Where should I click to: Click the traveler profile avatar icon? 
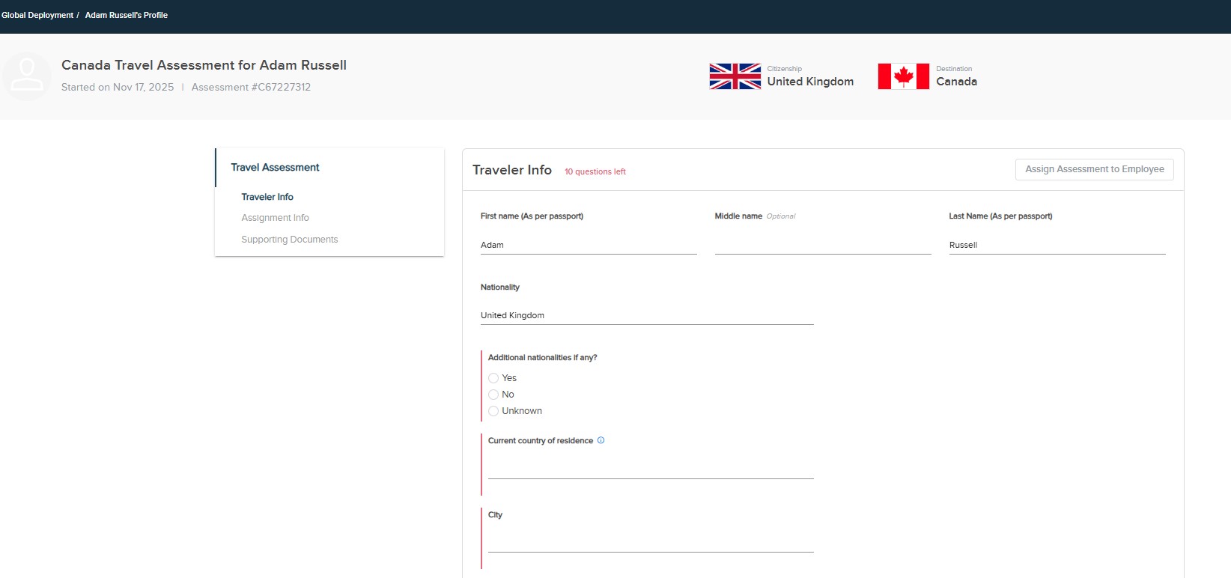27,76
